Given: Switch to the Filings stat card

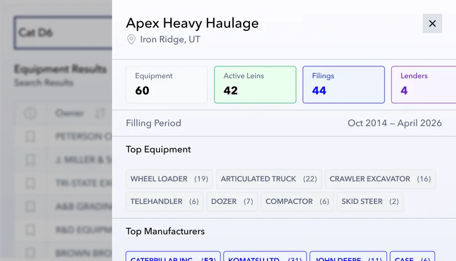Looking at the screenshot, I should tap(343, 85).
